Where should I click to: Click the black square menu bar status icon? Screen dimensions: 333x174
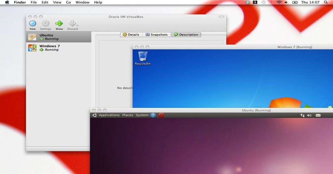tap(255, 2)
